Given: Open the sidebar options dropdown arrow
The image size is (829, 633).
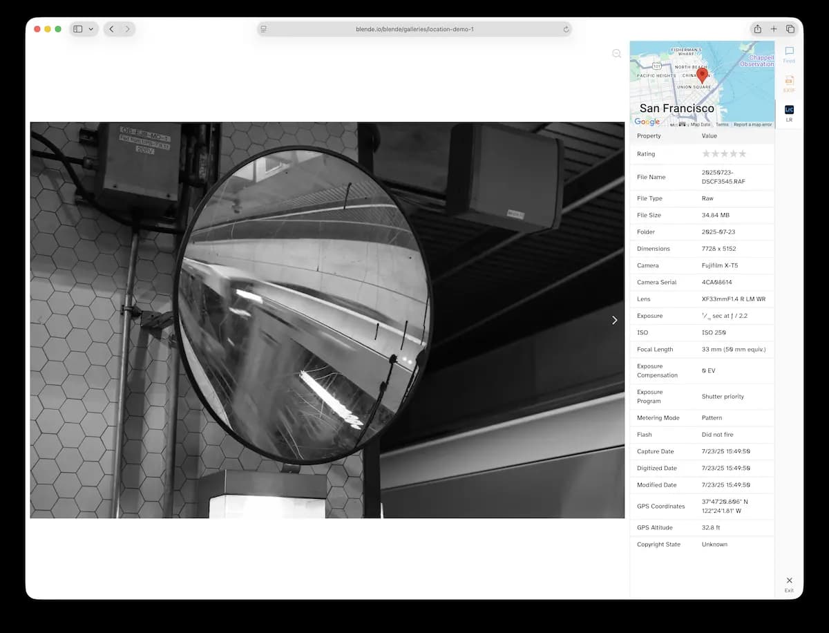Looking at the screenshot, I should point(90,29).
